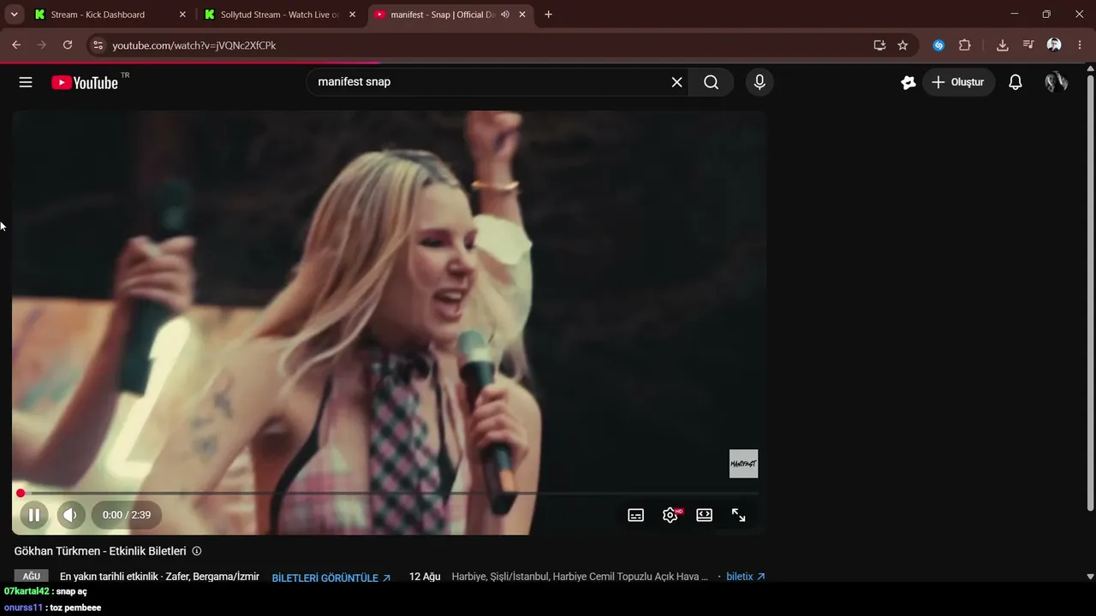
Task: Open the Oluştur create menu
Action: pos(959,82)
